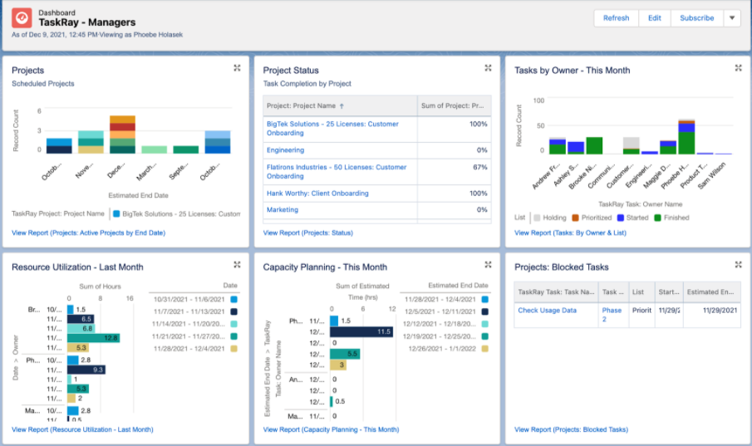Click the Finished legend swatch

pyautogui.click(x=658, y=218)
